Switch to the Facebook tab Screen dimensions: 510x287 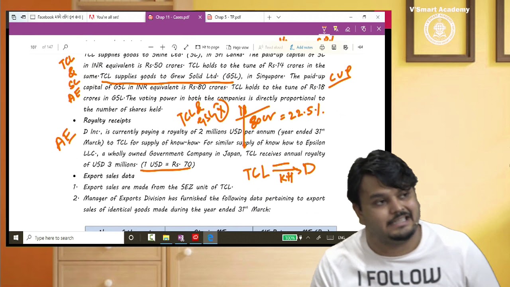click(57, 17)
